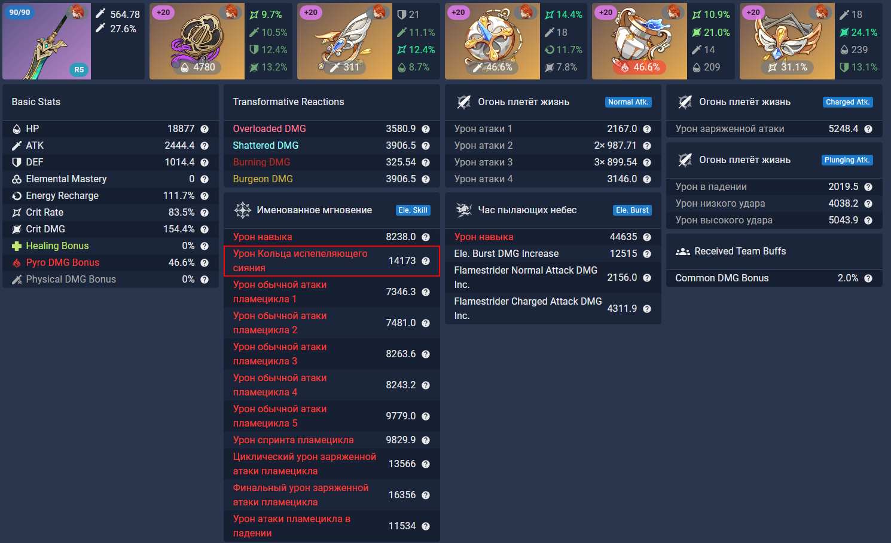Click help icon for burst Урон навыка 44635
891x543 pixels.
[647, 237]
